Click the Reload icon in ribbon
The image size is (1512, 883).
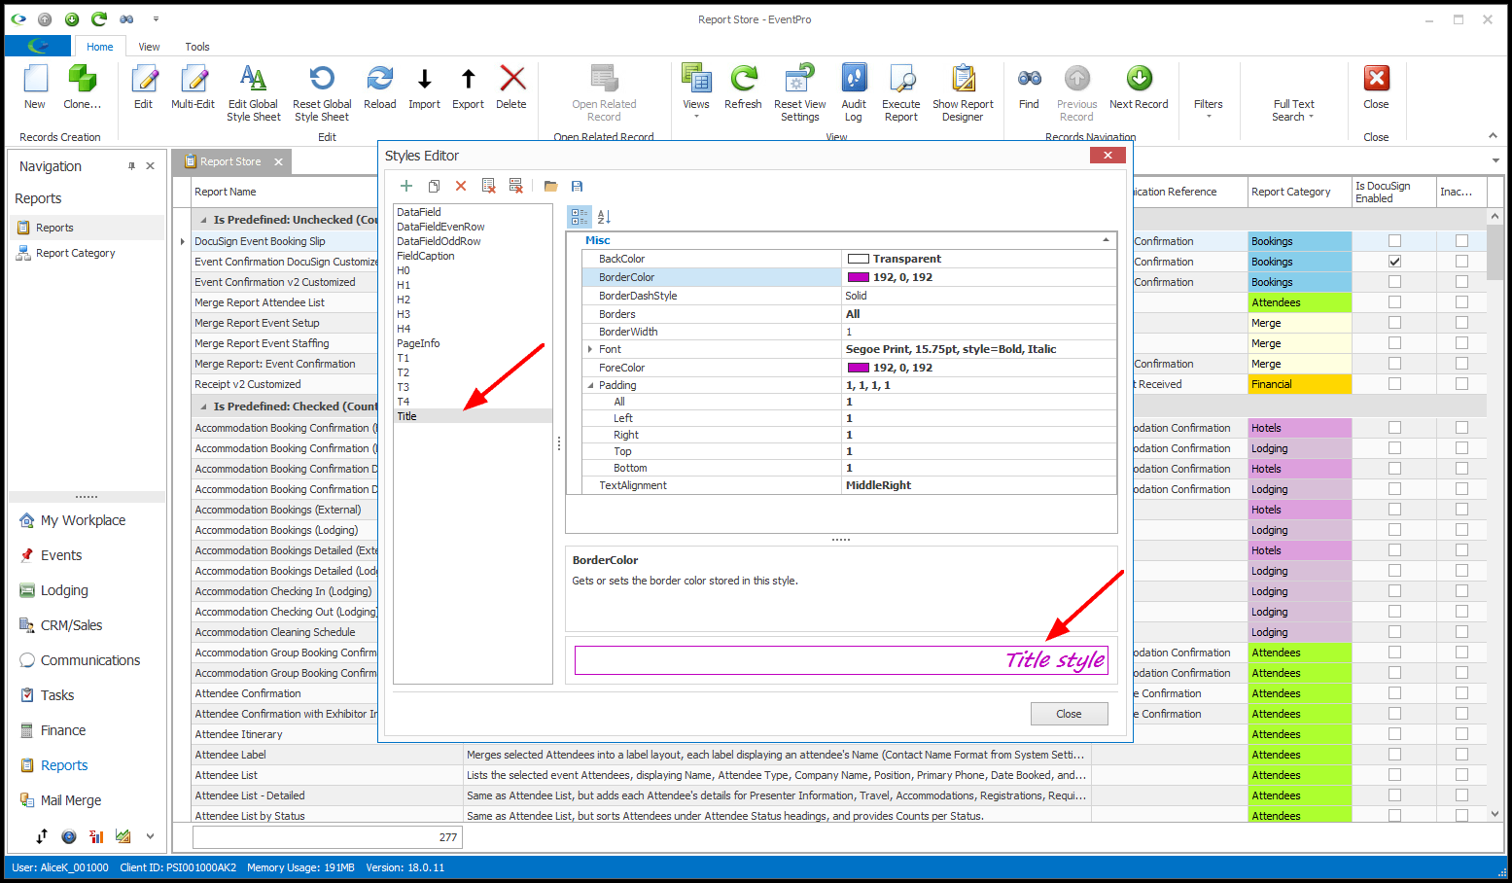[379, 79]
